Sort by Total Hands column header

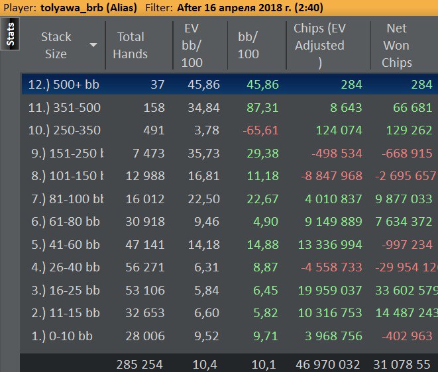click(x=131, y=45)
